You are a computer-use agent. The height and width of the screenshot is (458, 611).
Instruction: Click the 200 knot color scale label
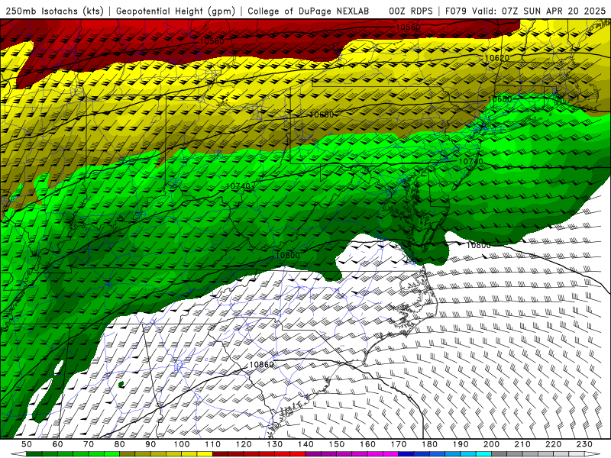[x=491, y=444]
